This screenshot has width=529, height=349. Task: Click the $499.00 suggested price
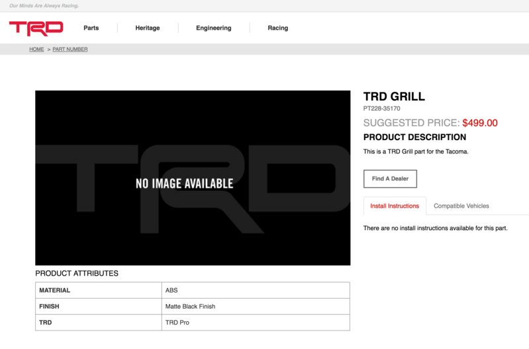[480, 123]
